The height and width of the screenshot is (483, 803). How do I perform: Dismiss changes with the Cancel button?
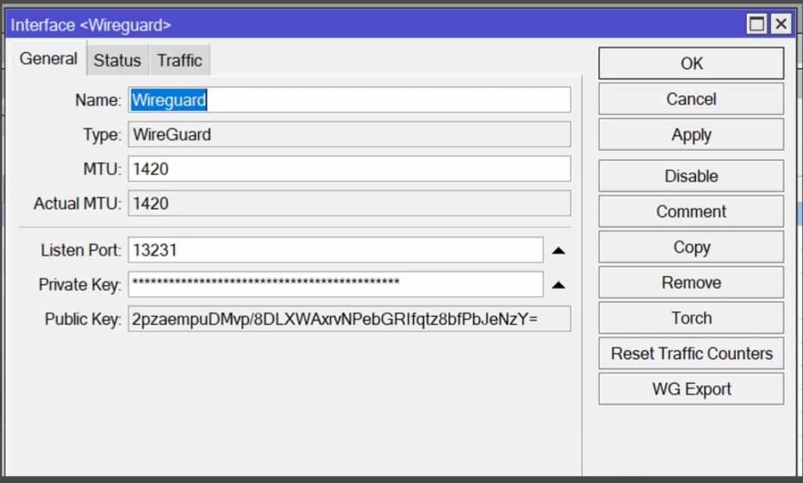click(x=691, y=99)
